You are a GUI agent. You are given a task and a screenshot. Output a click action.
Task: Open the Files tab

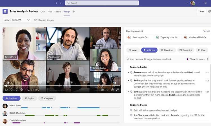click(50, 11)
